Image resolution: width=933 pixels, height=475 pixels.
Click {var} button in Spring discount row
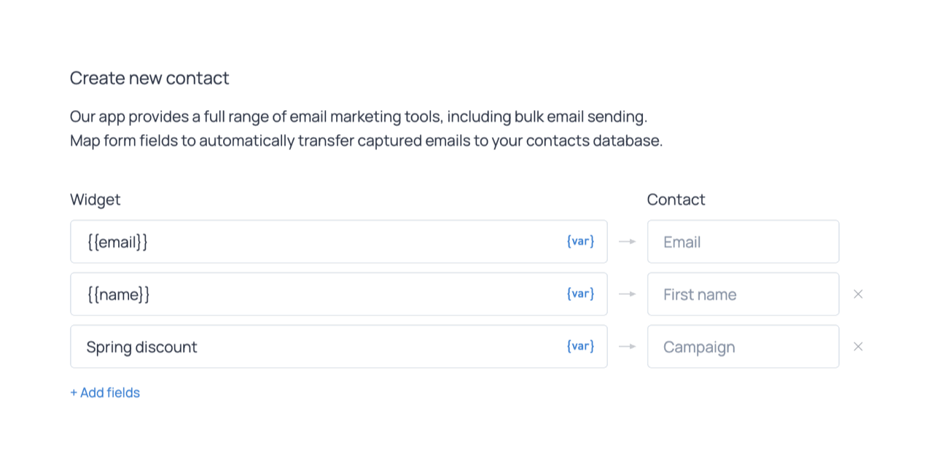[580, 346]
